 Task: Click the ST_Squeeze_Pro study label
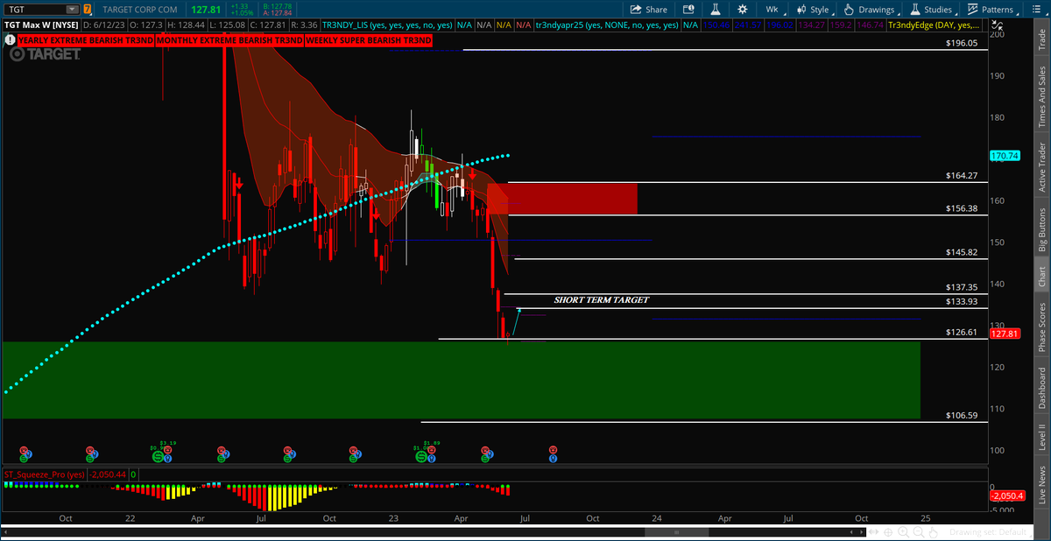45,474
